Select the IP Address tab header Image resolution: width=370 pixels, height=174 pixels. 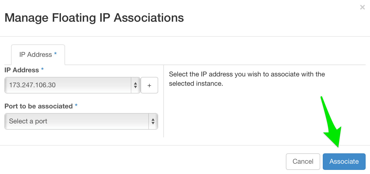pos(38,54)
